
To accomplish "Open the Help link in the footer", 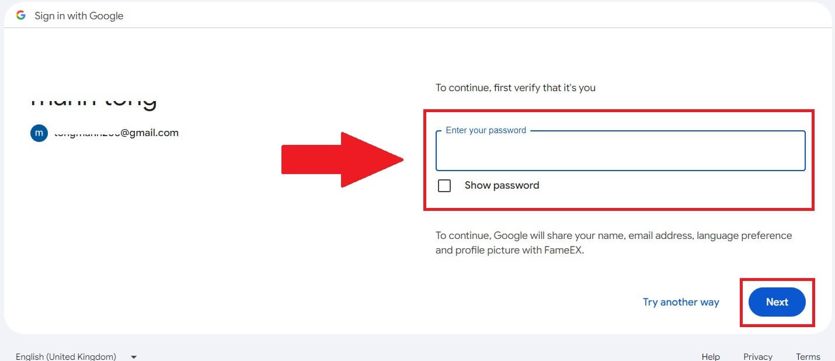I will pyautogui.click(x=710, y=356).
